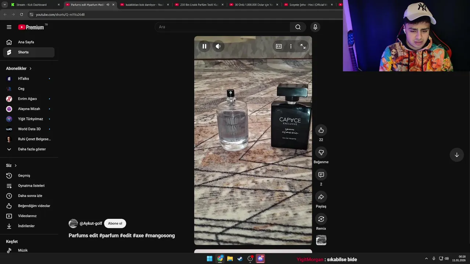Image resolution: width=470 pixels, height=264 pixels.
Task: Open the Ruhi Çenet Belgese... subscription
Action: click(29, 139)
